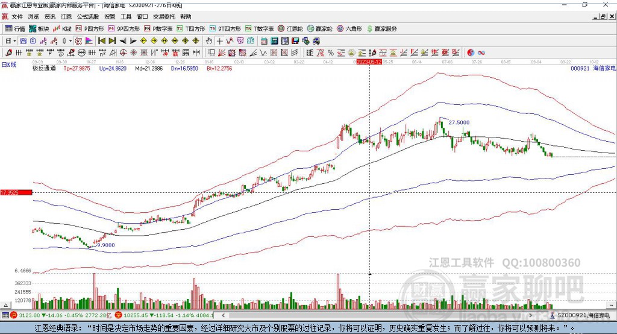The width and height of the screenshot is (617, 334).
Task: Open 赢家服务 dollar-sign service
Action: [x=381, y=29]
